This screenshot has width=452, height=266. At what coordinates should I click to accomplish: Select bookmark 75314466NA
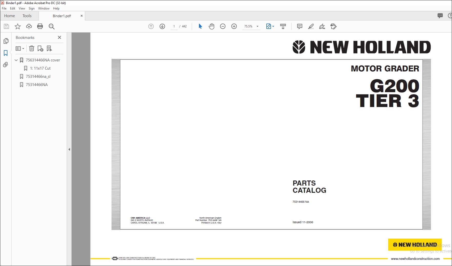point(37,85)
